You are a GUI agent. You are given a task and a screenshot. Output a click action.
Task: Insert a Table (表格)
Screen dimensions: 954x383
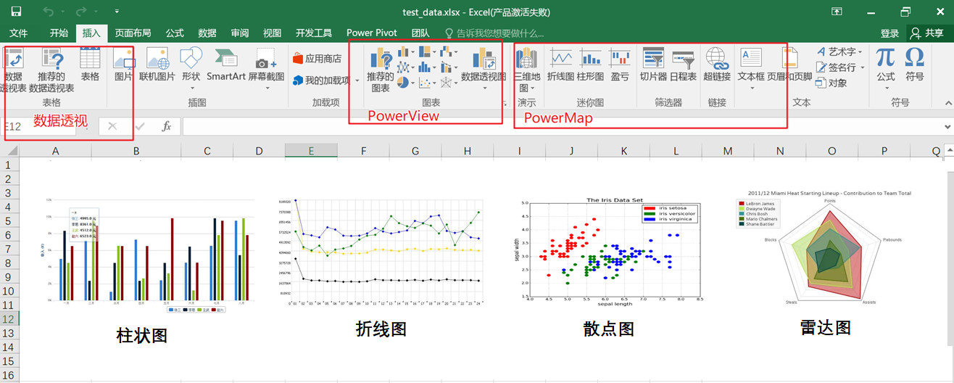tap(90, 65)
